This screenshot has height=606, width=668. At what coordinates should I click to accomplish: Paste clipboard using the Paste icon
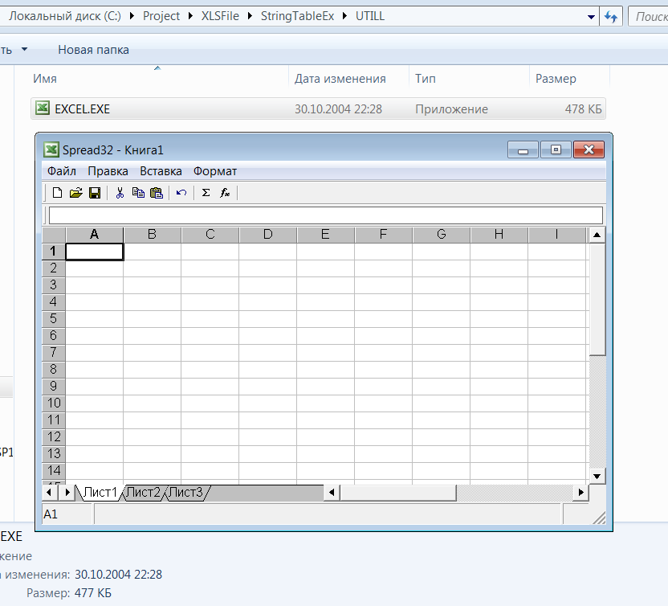(157, 193)
